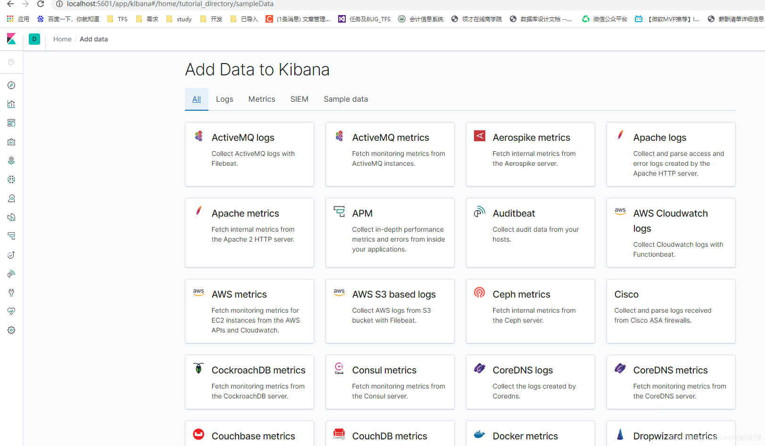The height and width of the screenshot is (446, 765).
Task: Click the ActiveMQ logs card icon
Action: pos(199,136)
